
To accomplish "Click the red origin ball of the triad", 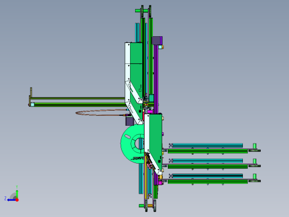I will click(x=17, y=200).
